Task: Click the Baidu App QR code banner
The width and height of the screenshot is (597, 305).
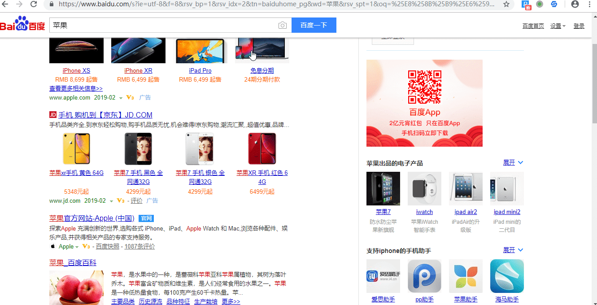Action: tap(424, 103)
